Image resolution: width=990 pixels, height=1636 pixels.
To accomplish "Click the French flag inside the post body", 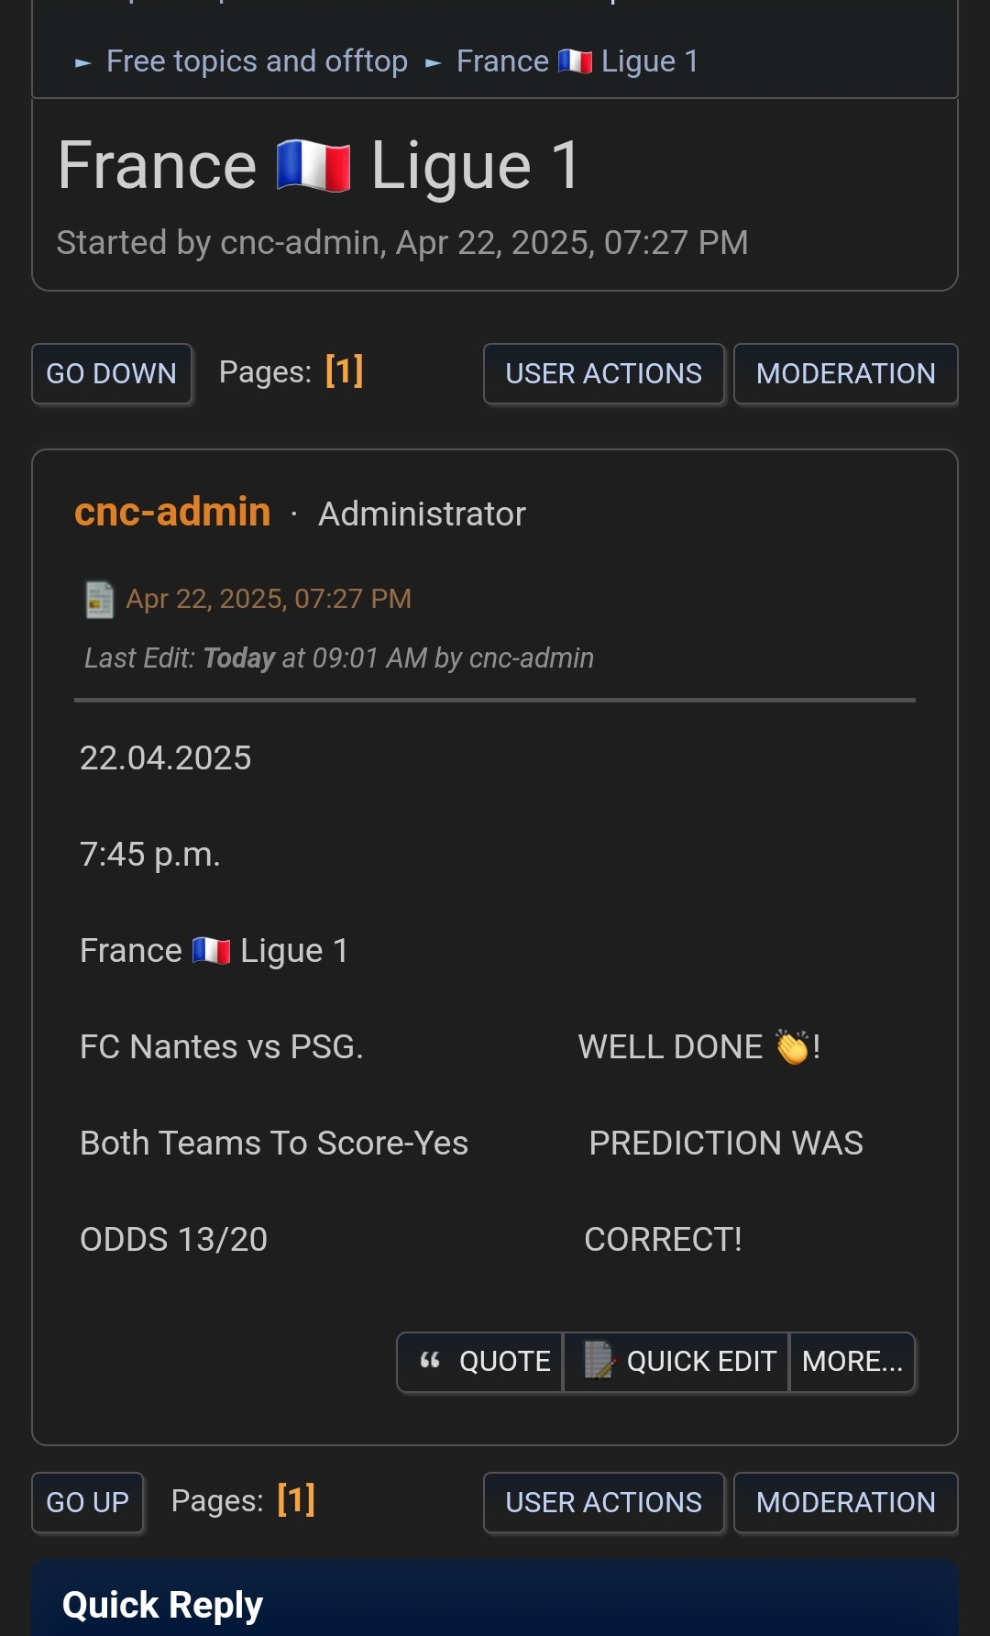I will pyautogui.click(x=211, y=950).
